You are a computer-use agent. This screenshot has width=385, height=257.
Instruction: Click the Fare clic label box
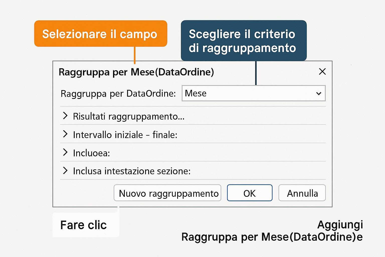[x=84, y=225]
